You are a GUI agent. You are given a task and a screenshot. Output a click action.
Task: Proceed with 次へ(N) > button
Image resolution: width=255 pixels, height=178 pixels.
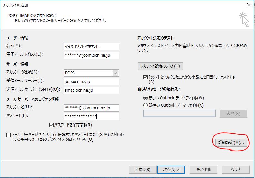coord(171,170)
